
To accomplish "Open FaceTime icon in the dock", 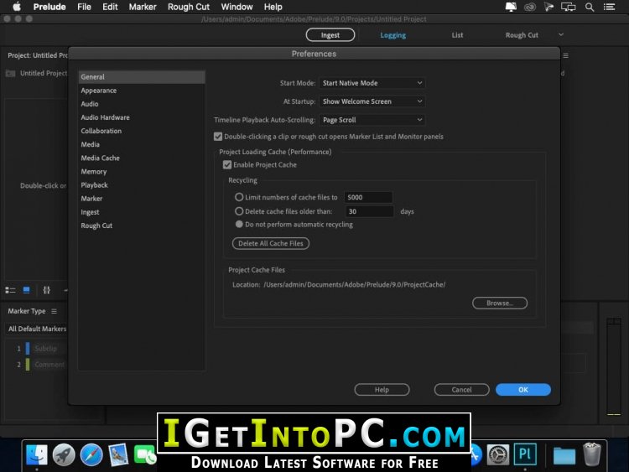I will coord(145,454).
